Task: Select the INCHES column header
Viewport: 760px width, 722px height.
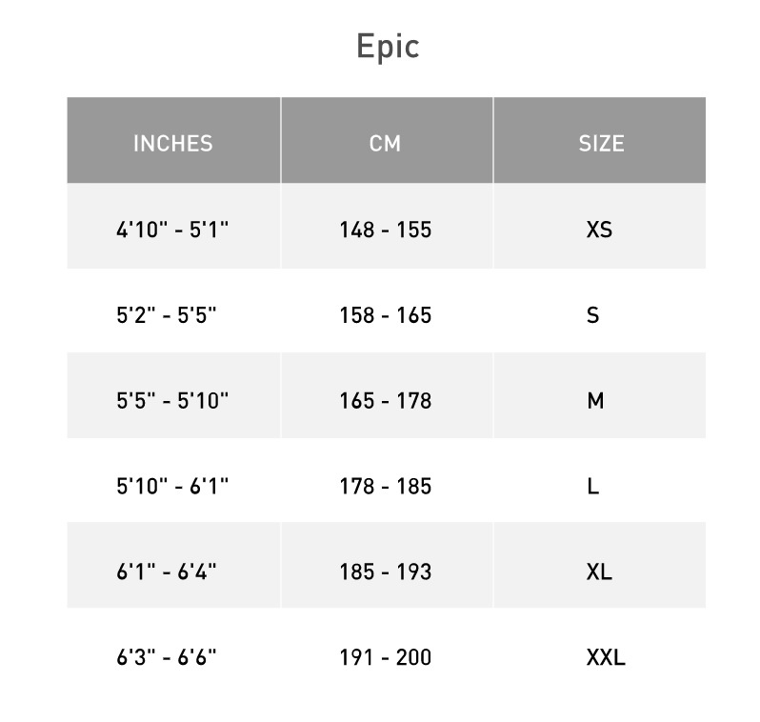Action: tap(172, 143)
